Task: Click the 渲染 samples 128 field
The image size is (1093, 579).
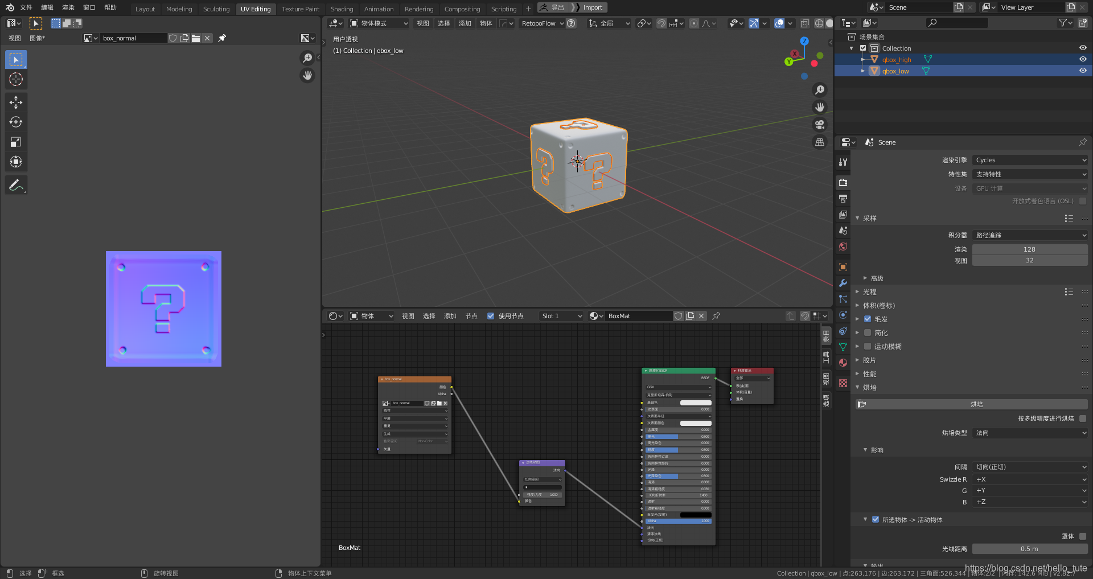Action: [1030, 249]
